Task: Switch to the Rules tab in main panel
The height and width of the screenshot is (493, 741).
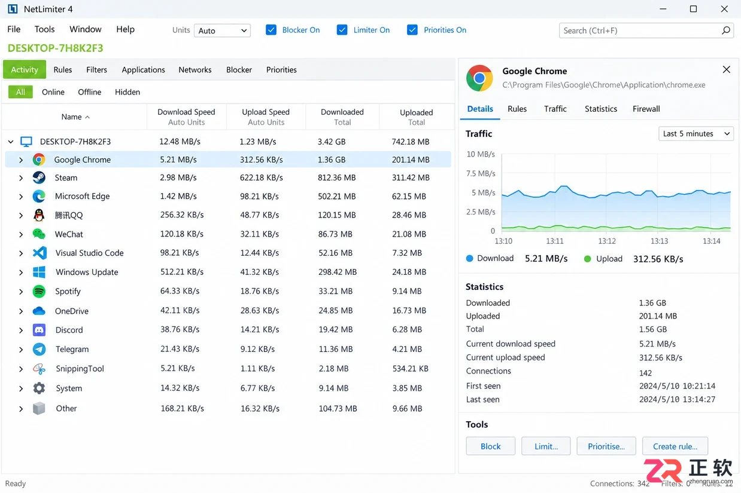Action: pyautogui.click(x=63, y=70)
